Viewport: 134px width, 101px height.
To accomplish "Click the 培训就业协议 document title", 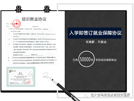I will (34, 19).
